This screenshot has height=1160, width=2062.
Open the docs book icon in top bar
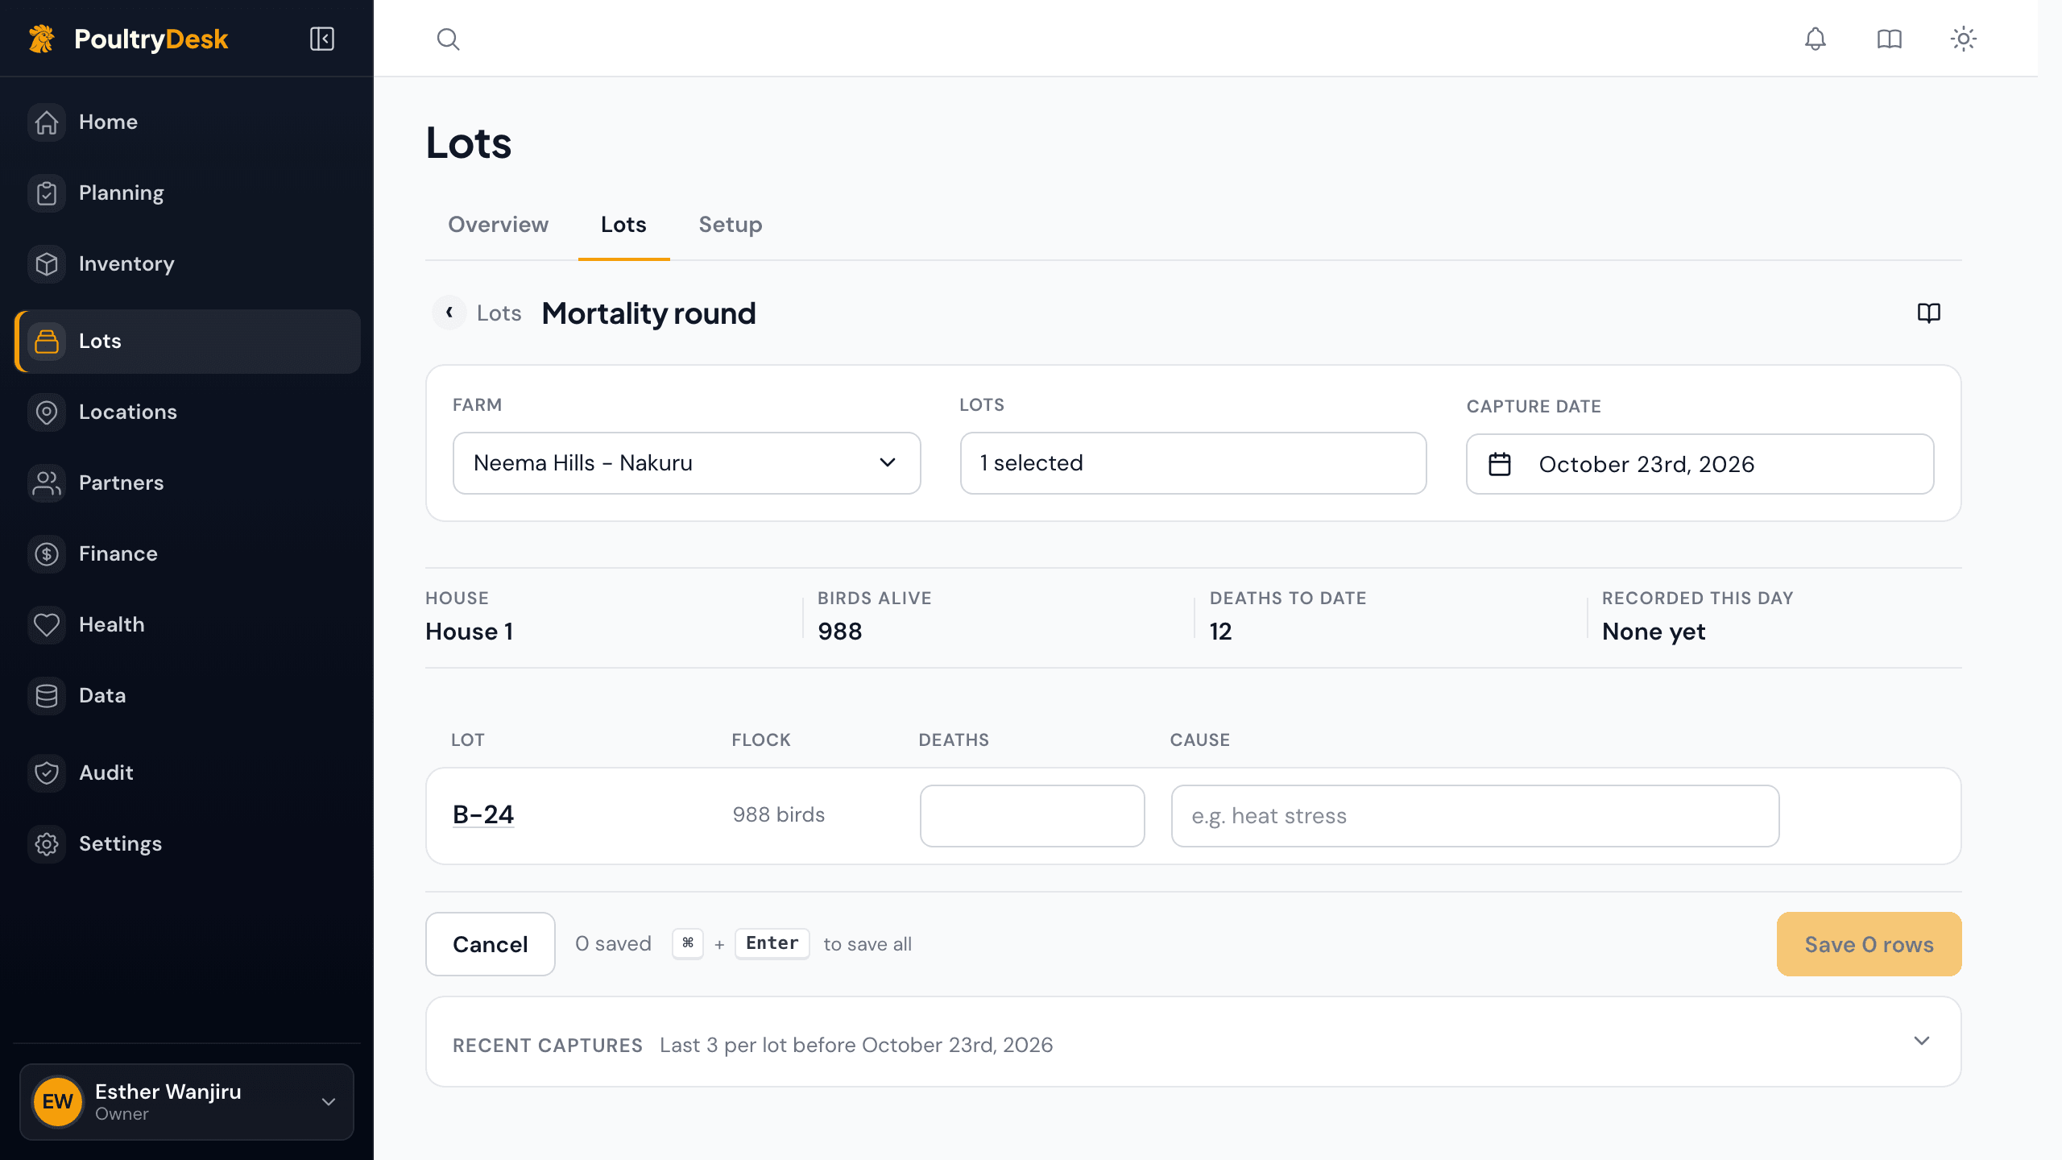[1889, 39]
